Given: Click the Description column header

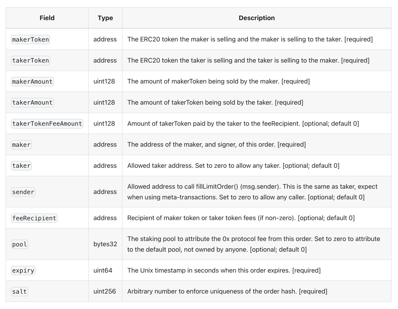Looking at the screenshot, I should (x=257, y=18).
